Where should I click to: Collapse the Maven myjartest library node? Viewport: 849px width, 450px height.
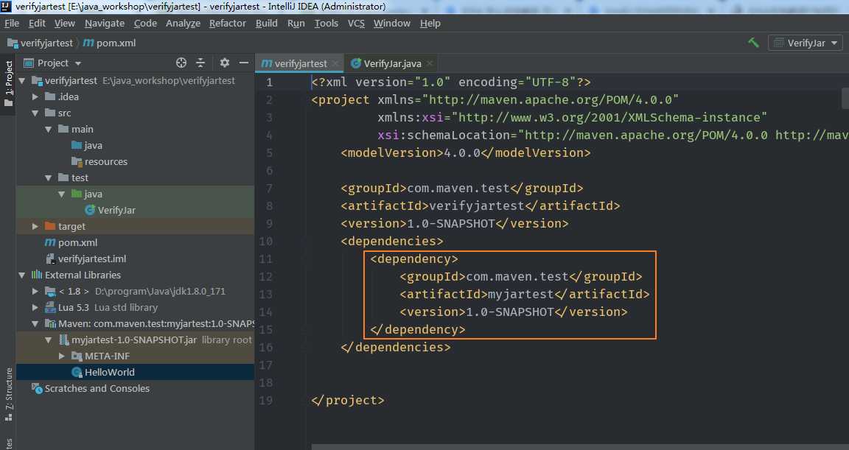click(x=35, y=324)
